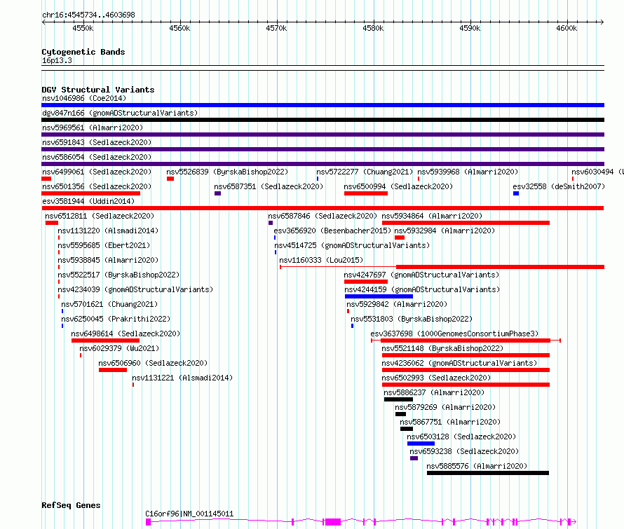The height and width of the screenshot is (529, 624).
Task: Open the nsv5701621 (Chuang2021) variant
Action: [109, 304]
